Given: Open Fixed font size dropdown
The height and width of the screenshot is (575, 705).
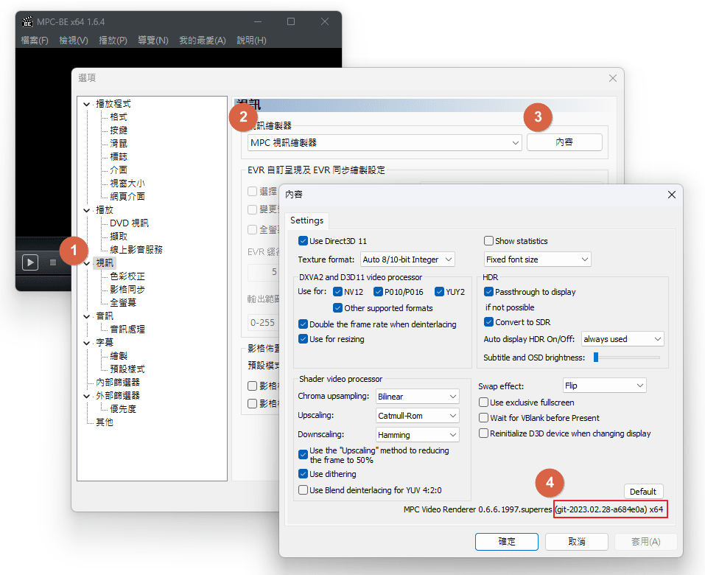Looking at the screenshot, I should point(537,259).
